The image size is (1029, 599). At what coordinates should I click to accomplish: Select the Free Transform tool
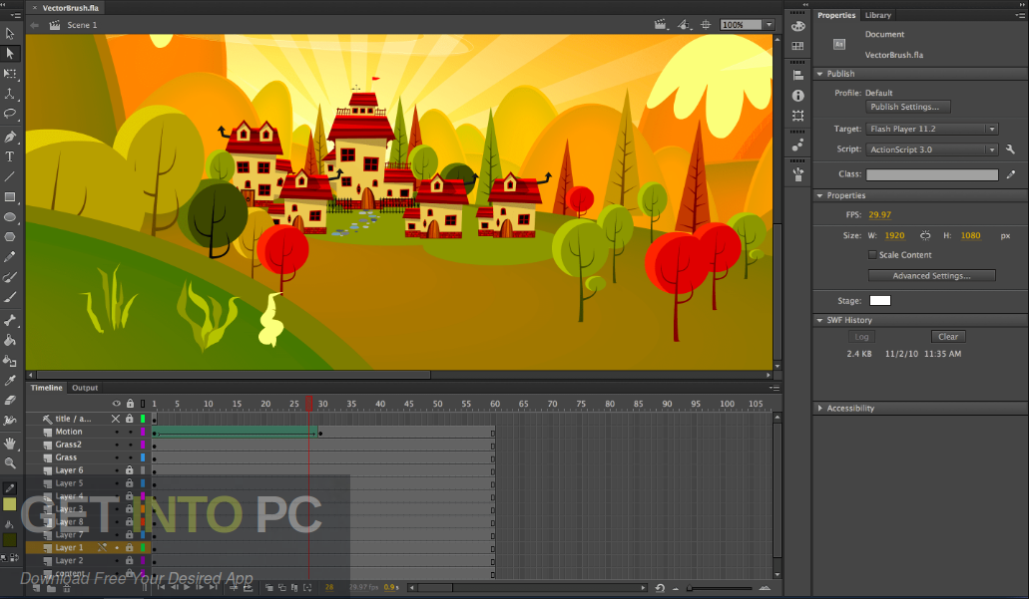(x=10, y=74)
